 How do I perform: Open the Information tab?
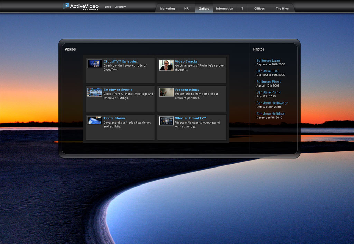224,9
